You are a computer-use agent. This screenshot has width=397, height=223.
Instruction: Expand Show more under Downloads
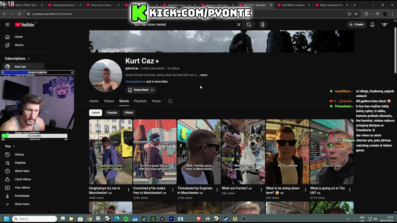tap(22, 204)
